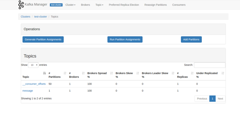Click the Brokers Spread % header
Viewport: 240px width, 127px height.
[x=97, y=75]
